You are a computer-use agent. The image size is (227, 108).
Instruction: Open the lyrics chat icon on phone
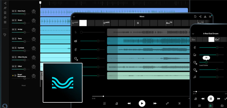[199, 106]
